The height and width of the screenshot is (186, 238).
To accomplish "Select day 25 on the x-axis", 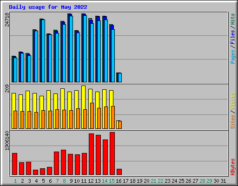I will click(181, 181).
